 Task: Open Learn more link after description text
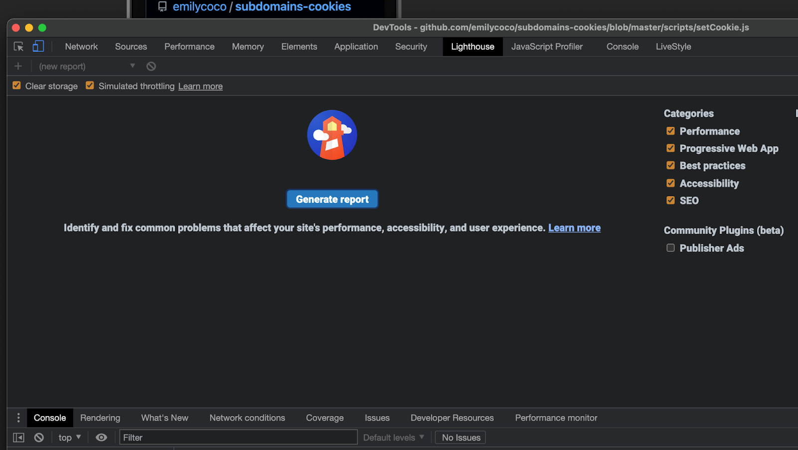coord(575,227)
